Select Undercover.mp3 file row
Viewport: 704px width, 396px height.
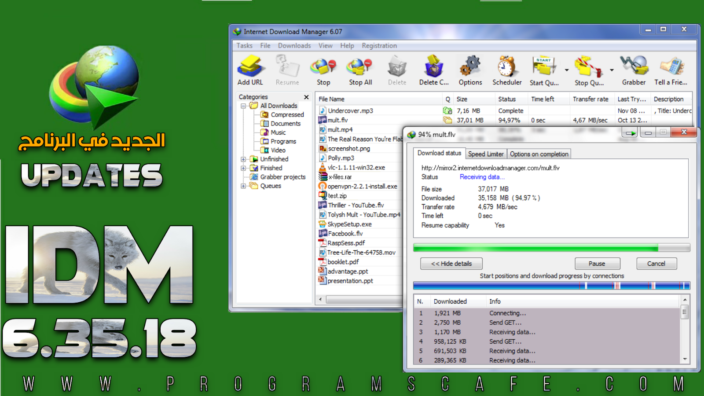point(504,110)
